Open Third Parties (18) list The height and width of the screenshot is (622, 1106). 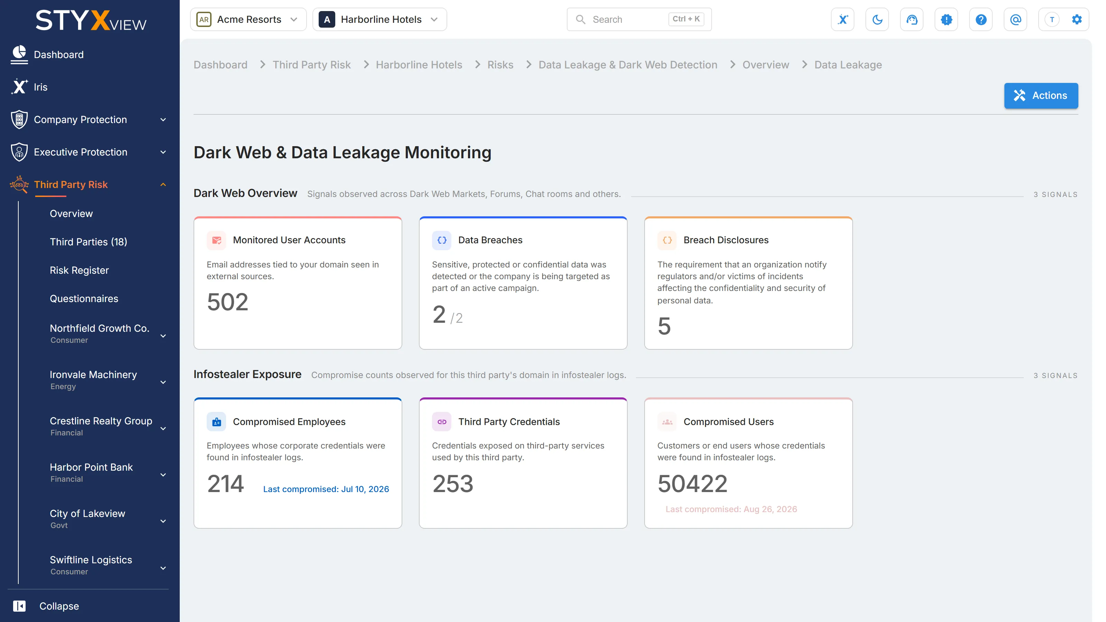[x=88, y=242]
